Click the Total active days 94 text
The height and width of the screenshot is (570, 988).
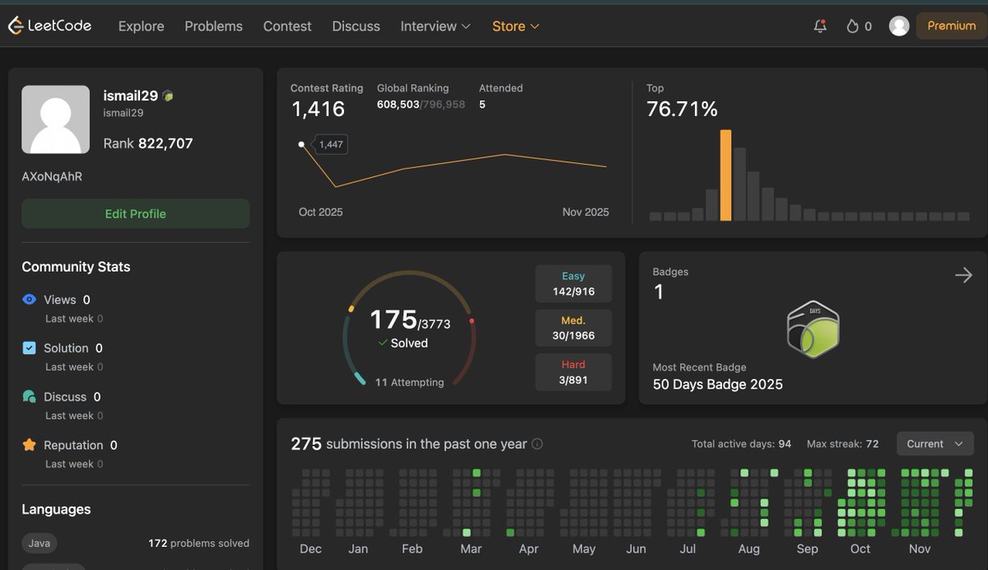(x=741, y=444)
